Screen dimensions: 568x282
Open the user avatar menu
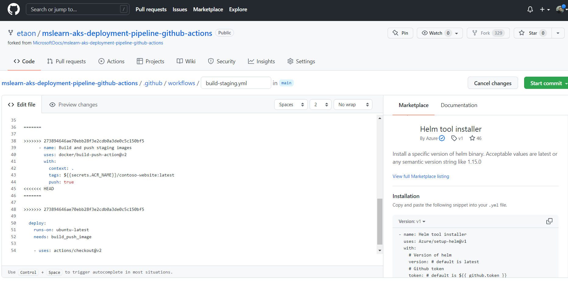tap(561, 9)
